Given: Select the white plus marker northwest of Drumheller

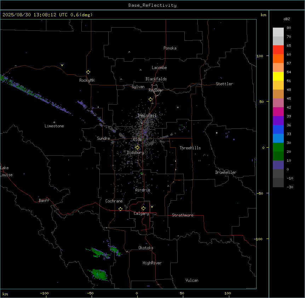Looking at the screenshot, I should (x=217, y=133).
